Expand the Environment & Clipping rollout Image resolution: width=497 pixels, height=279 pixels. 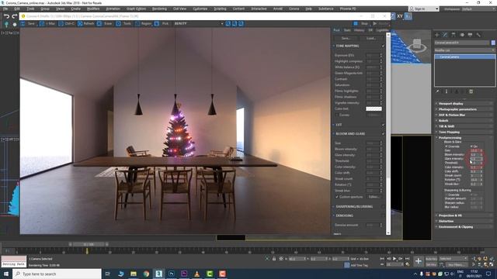point(464,227)
